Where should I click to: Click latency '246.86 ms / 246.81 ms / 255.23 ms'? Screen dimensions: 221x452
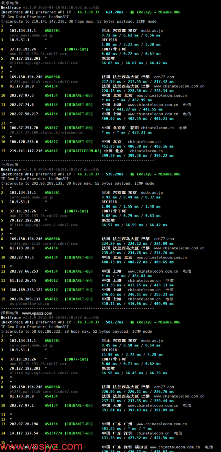pyautogui.click(x=137, y=295)
